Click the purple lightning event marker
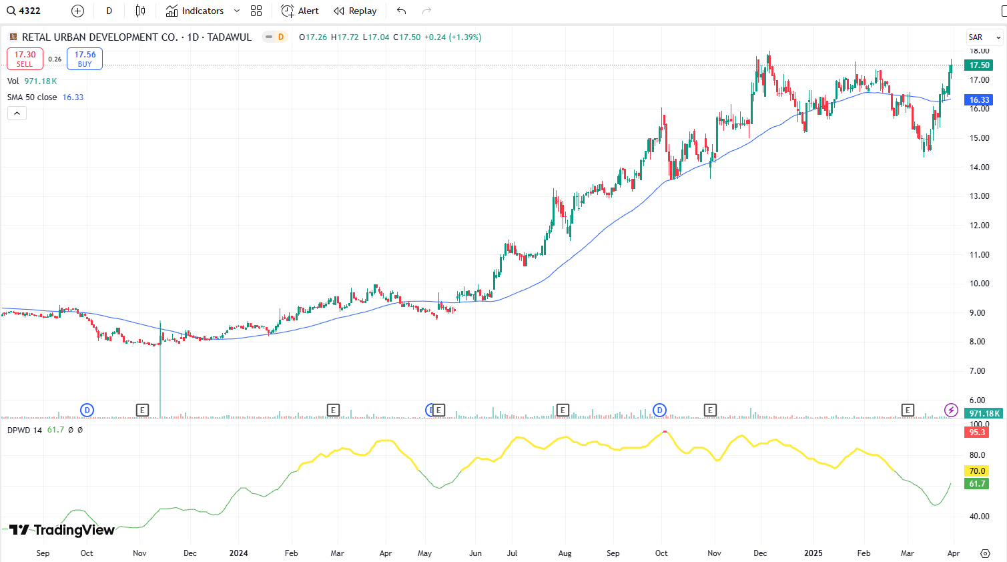 click(x=951, y=410)
